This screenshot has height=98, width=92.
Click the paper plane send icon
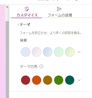(59, 9)
